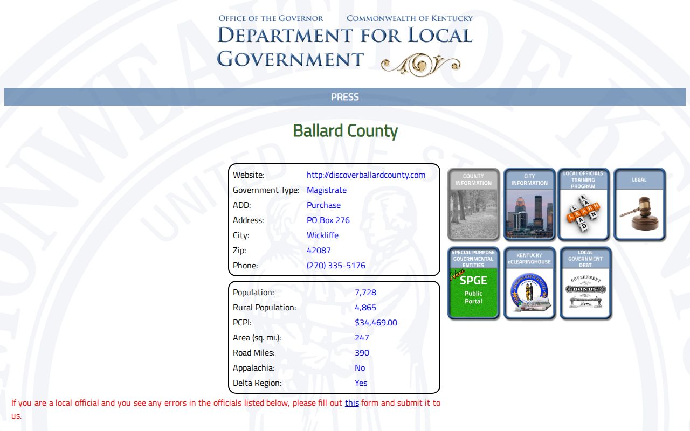This screenshot has height=431, width=690.
Task: Click the rural population value 4,865
Action: [365, 308]
